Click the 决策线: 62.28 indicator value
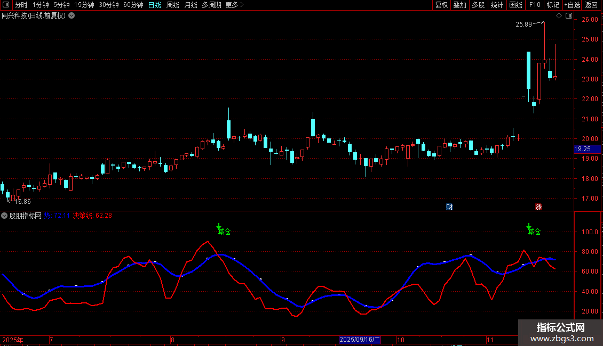This screenshot has width=603, height=346. [x=93, y=216]
